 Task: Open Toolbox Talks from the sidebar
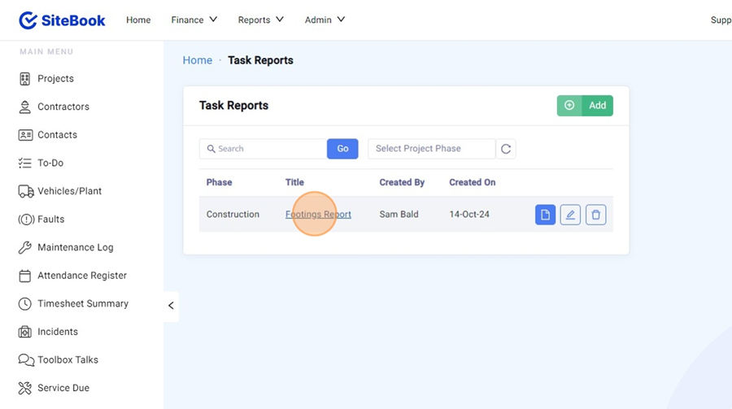click(x=68, y=360)
